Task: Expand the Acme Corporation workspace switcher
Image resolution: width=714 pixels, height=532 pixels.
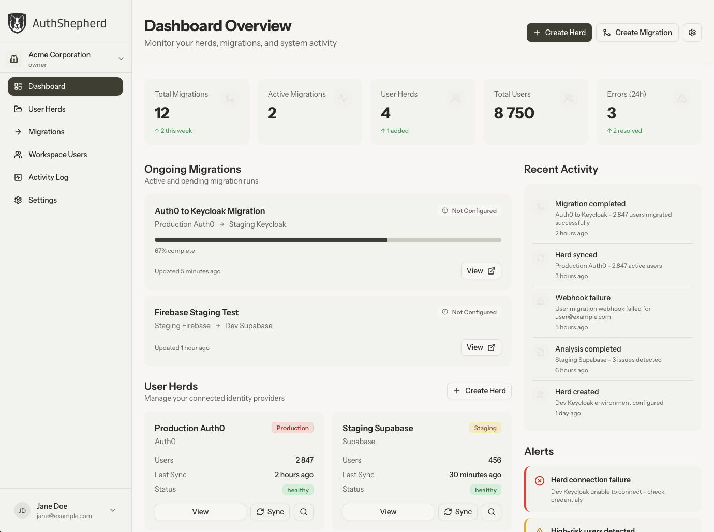Action: pyautogui.click(x=121, y=58)
